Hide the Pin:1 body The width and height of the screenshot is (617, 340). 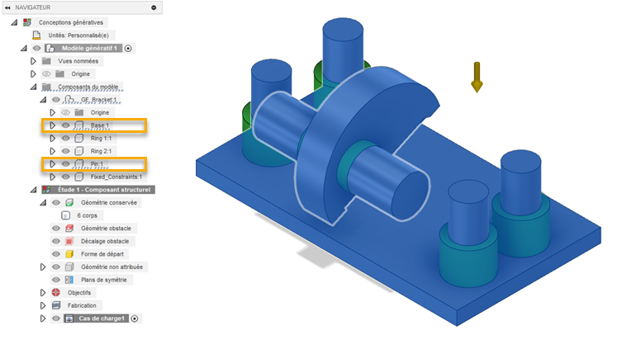click(66, 164)
